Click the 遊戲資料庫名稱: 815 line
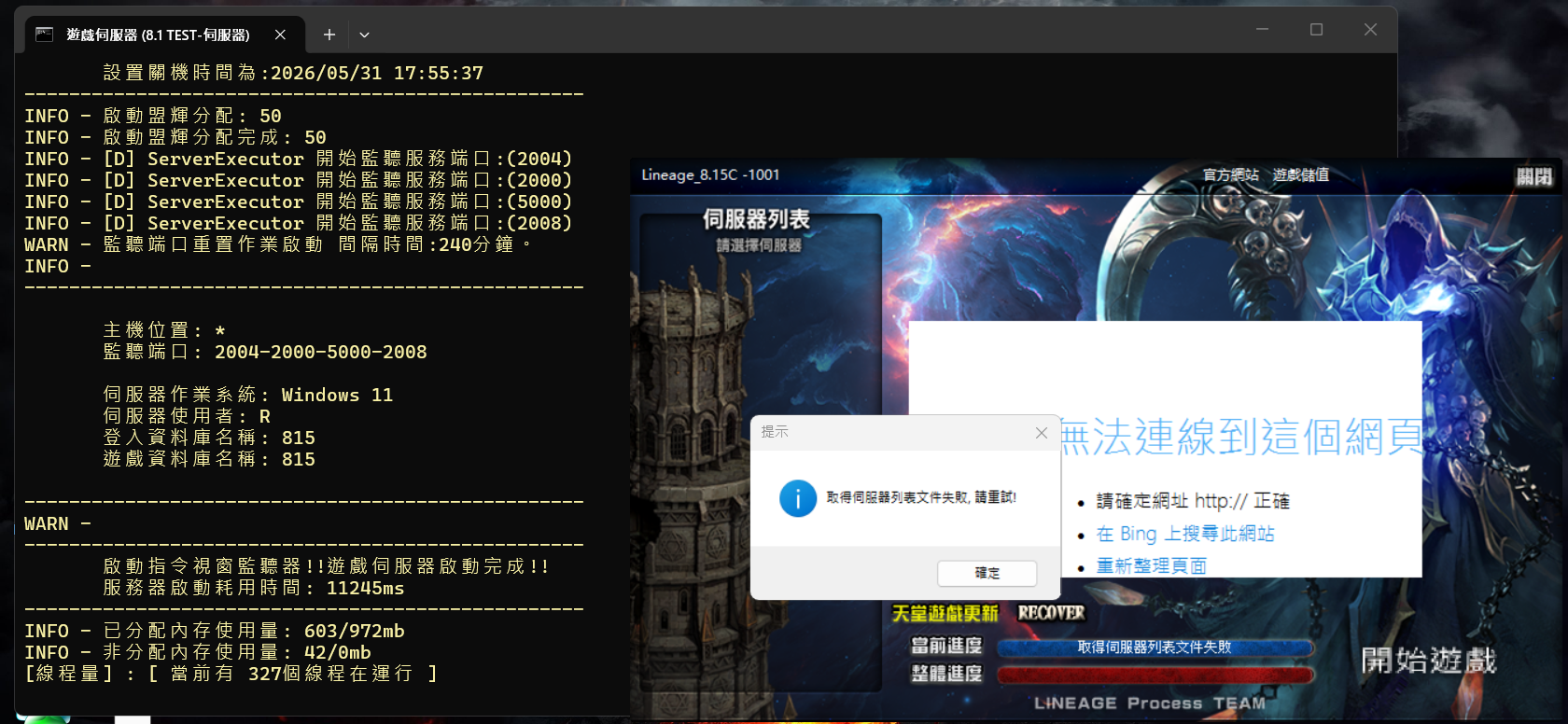Image resolution: width=1568 pixels, height=724 pixels. (209, 459)
